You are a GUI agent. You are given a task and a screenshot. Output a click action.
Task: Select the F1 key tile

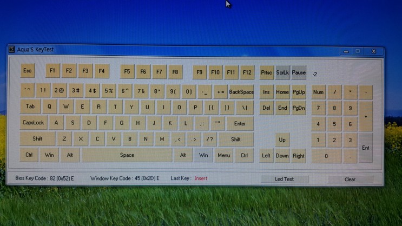coord(52,70)
